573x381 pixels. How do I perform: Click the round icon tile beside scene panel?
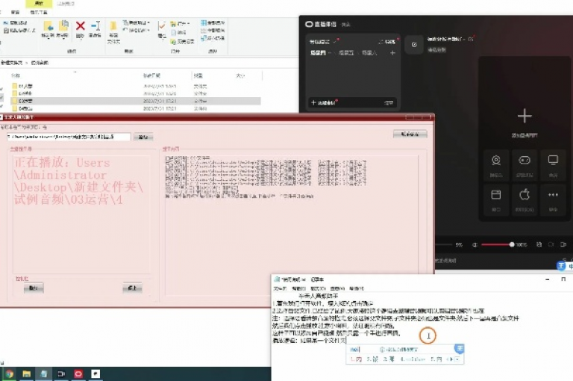(x=414, y=45)
